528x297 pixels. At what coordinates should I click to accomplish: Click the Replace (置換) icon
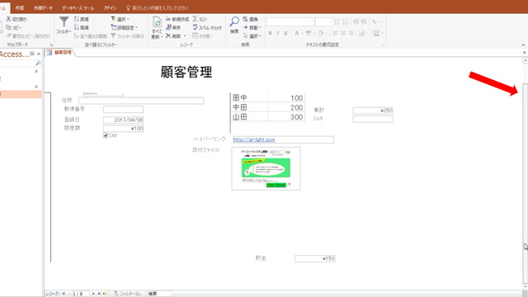pyautogui.click(x=246, y=19)
